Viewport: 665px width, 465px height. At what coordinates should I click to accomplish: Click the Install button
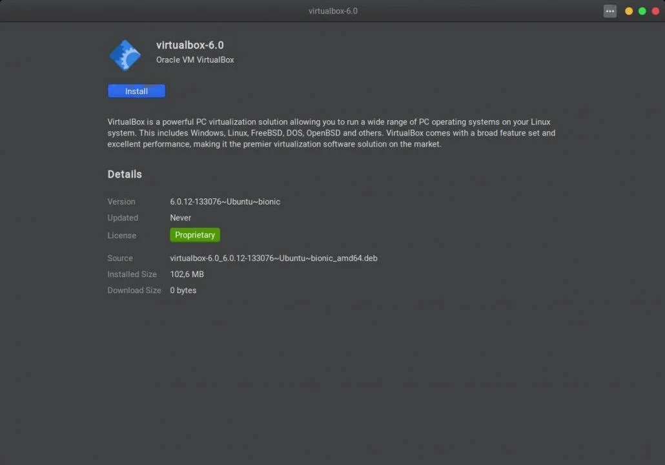pyautogui.click(x=136, y=91)
